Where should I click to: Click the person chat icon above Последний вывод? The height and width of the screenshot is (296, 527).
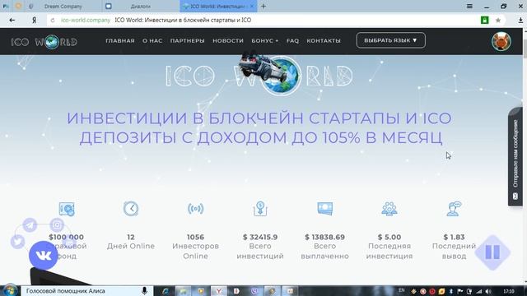click(x=454, y=208)
